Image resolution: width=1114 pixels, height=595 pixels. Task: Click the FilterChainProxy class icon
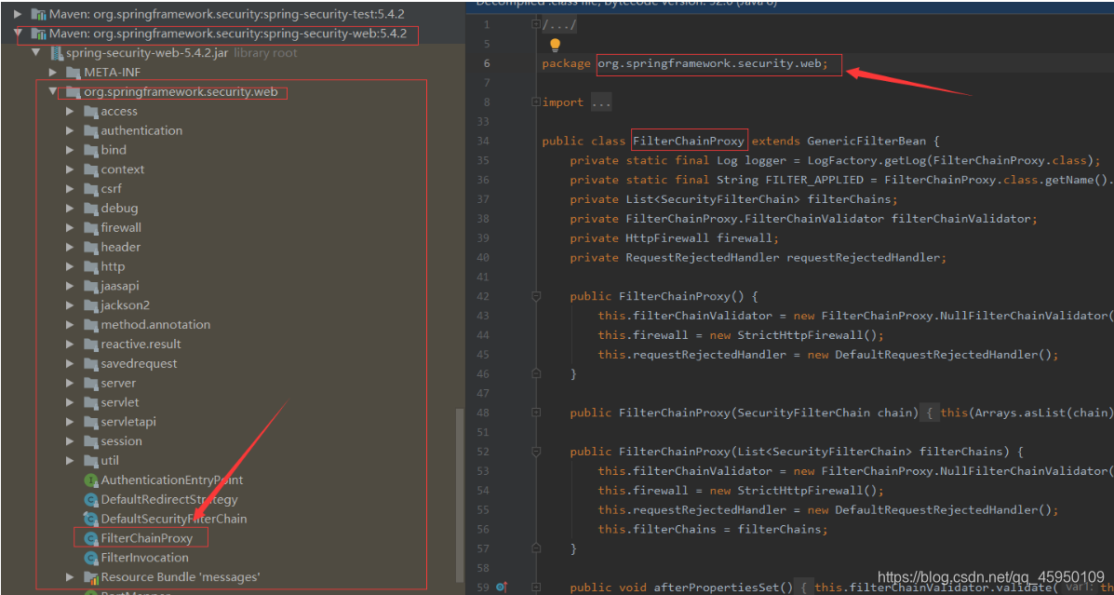(x=90, y=538)
